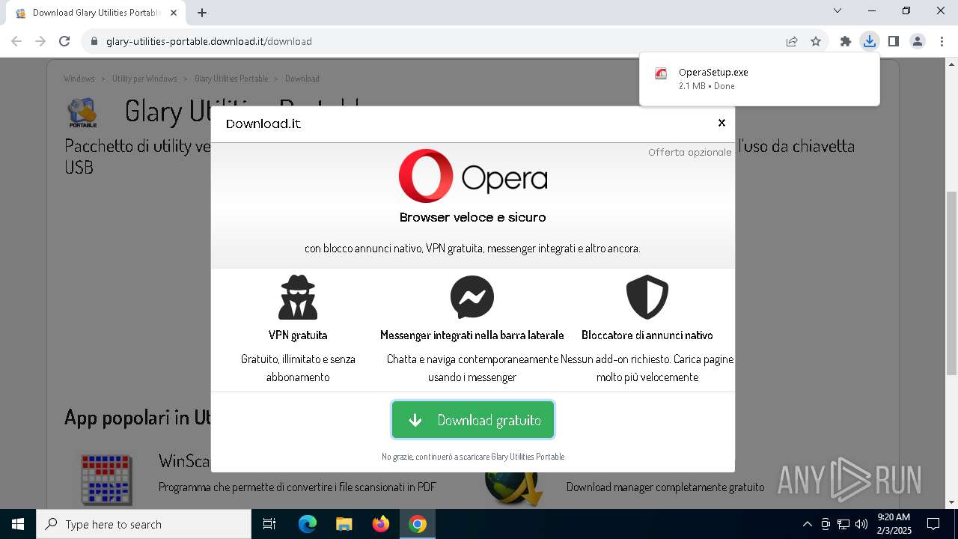
Task: Click taskbar search box
Action: point(144,524)
